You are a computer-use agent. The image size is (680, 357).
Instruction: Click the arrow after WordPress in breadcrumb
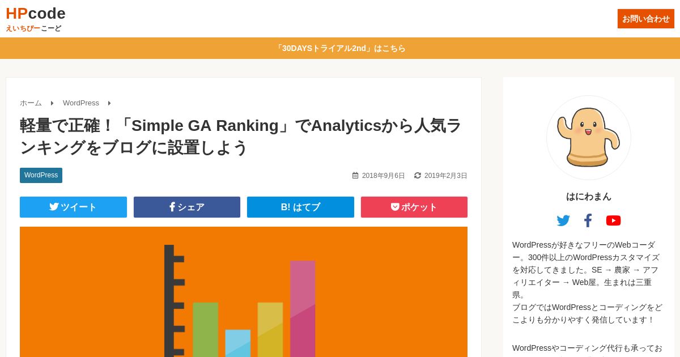[109, 103]
